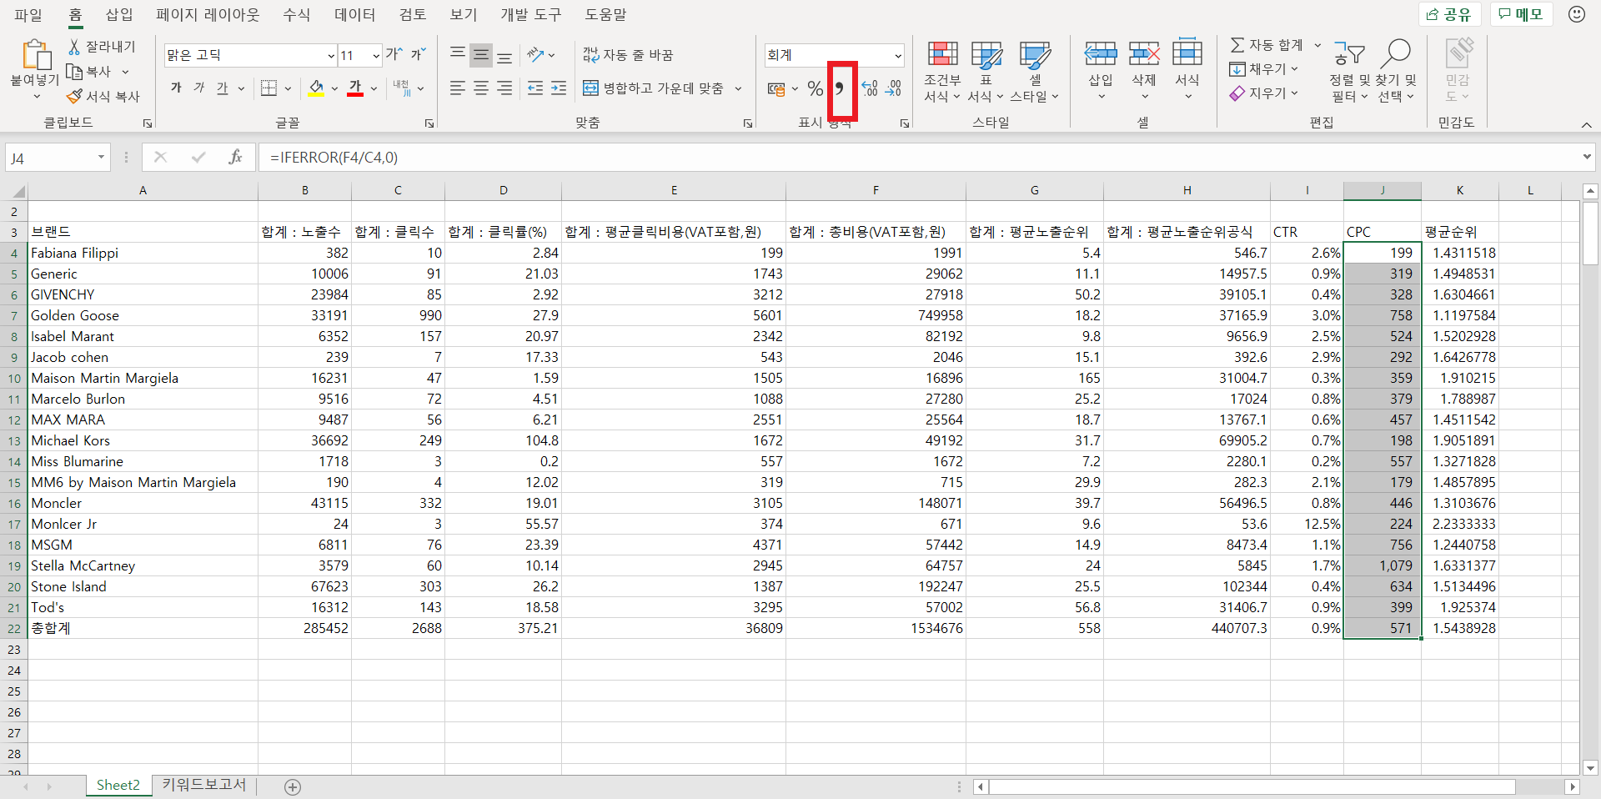Decrease font size with the small 가 icon

pos(418,54)
